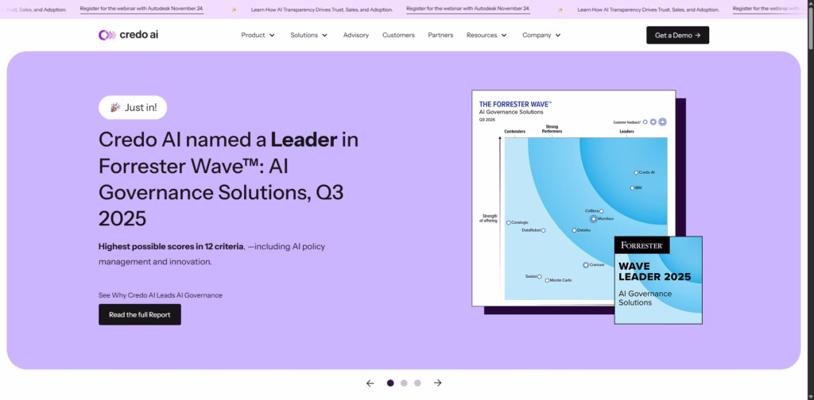The height and width of the screenshot is (400, 814).
Task: Click Read the full Report button
Action: coord(140,314)
